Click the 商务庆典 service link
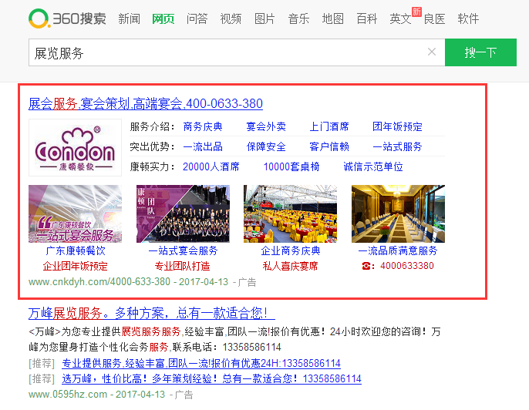The height and width of the screenshot is (410, 529). click(x=203, y=126)
